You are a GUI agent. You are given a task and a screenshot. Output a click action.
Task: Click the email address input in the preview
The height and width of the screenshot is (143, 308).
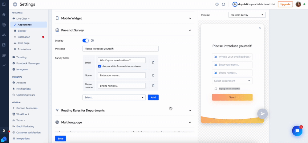point(232,57)
